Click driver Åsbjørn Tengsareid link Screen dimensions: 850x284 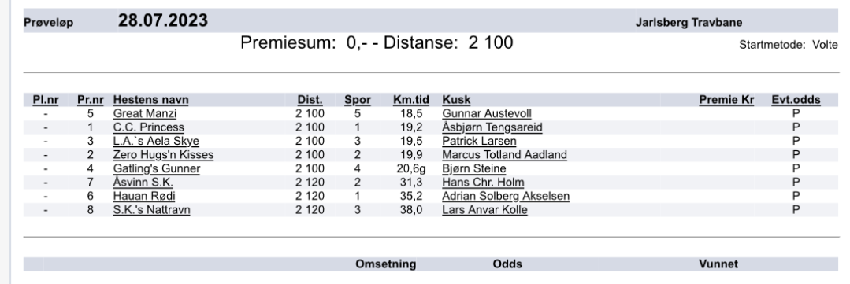pos(492,127)
